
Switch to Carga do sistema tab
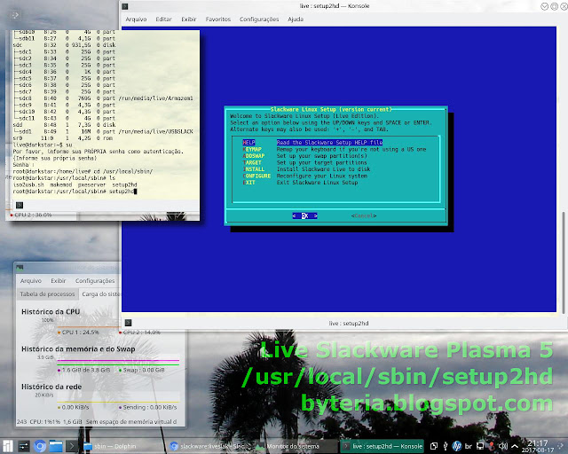pyautogui.click(x=100, y=294)
